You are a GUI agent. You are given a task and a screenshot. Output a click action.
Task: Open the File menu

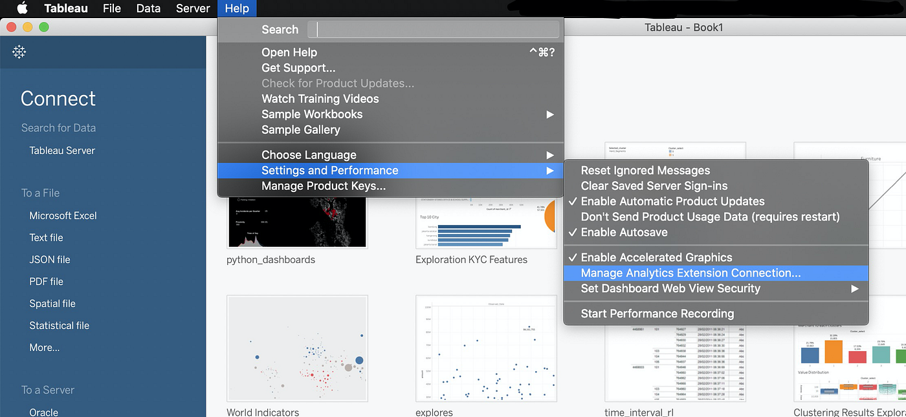[112, 8]
